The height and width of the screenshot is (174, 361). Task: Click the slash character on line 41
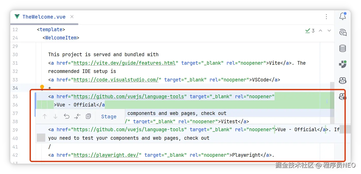(x=50, y=147)
